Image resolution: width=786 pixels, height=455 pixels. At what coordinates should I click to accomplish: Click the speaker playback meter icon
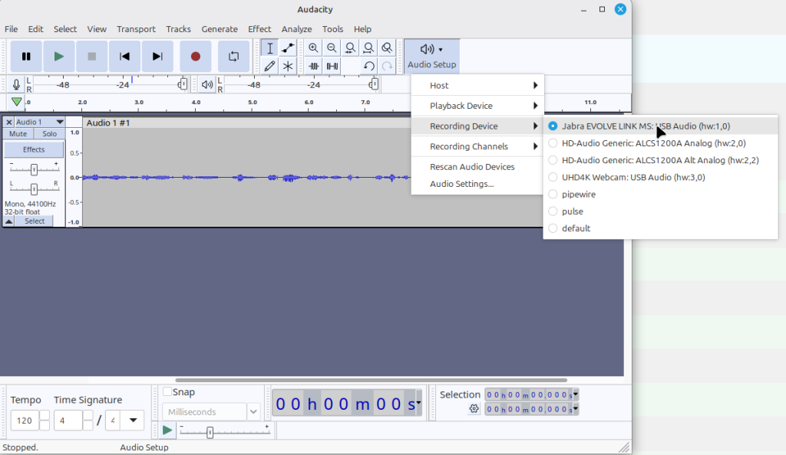coord(207,85)
